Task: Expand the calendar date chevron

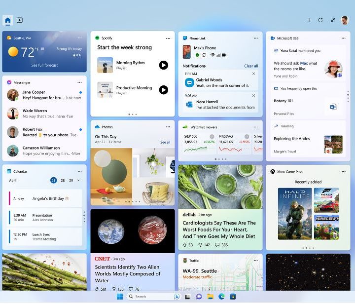Action: pyautogui.click(x=78, y=180)
